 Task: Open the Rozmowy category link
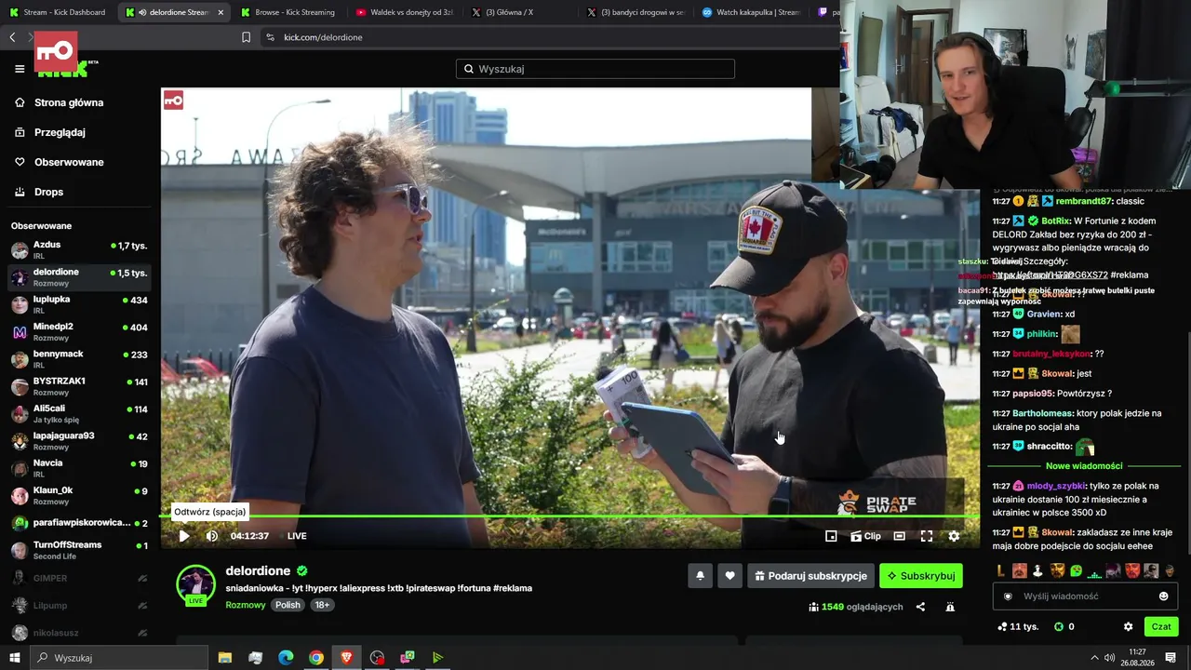pyautogui.click(x=246, y=605)
